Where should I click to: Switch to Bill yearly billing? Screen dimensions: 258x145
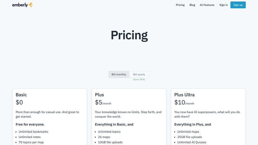click(x=139, y=74)
